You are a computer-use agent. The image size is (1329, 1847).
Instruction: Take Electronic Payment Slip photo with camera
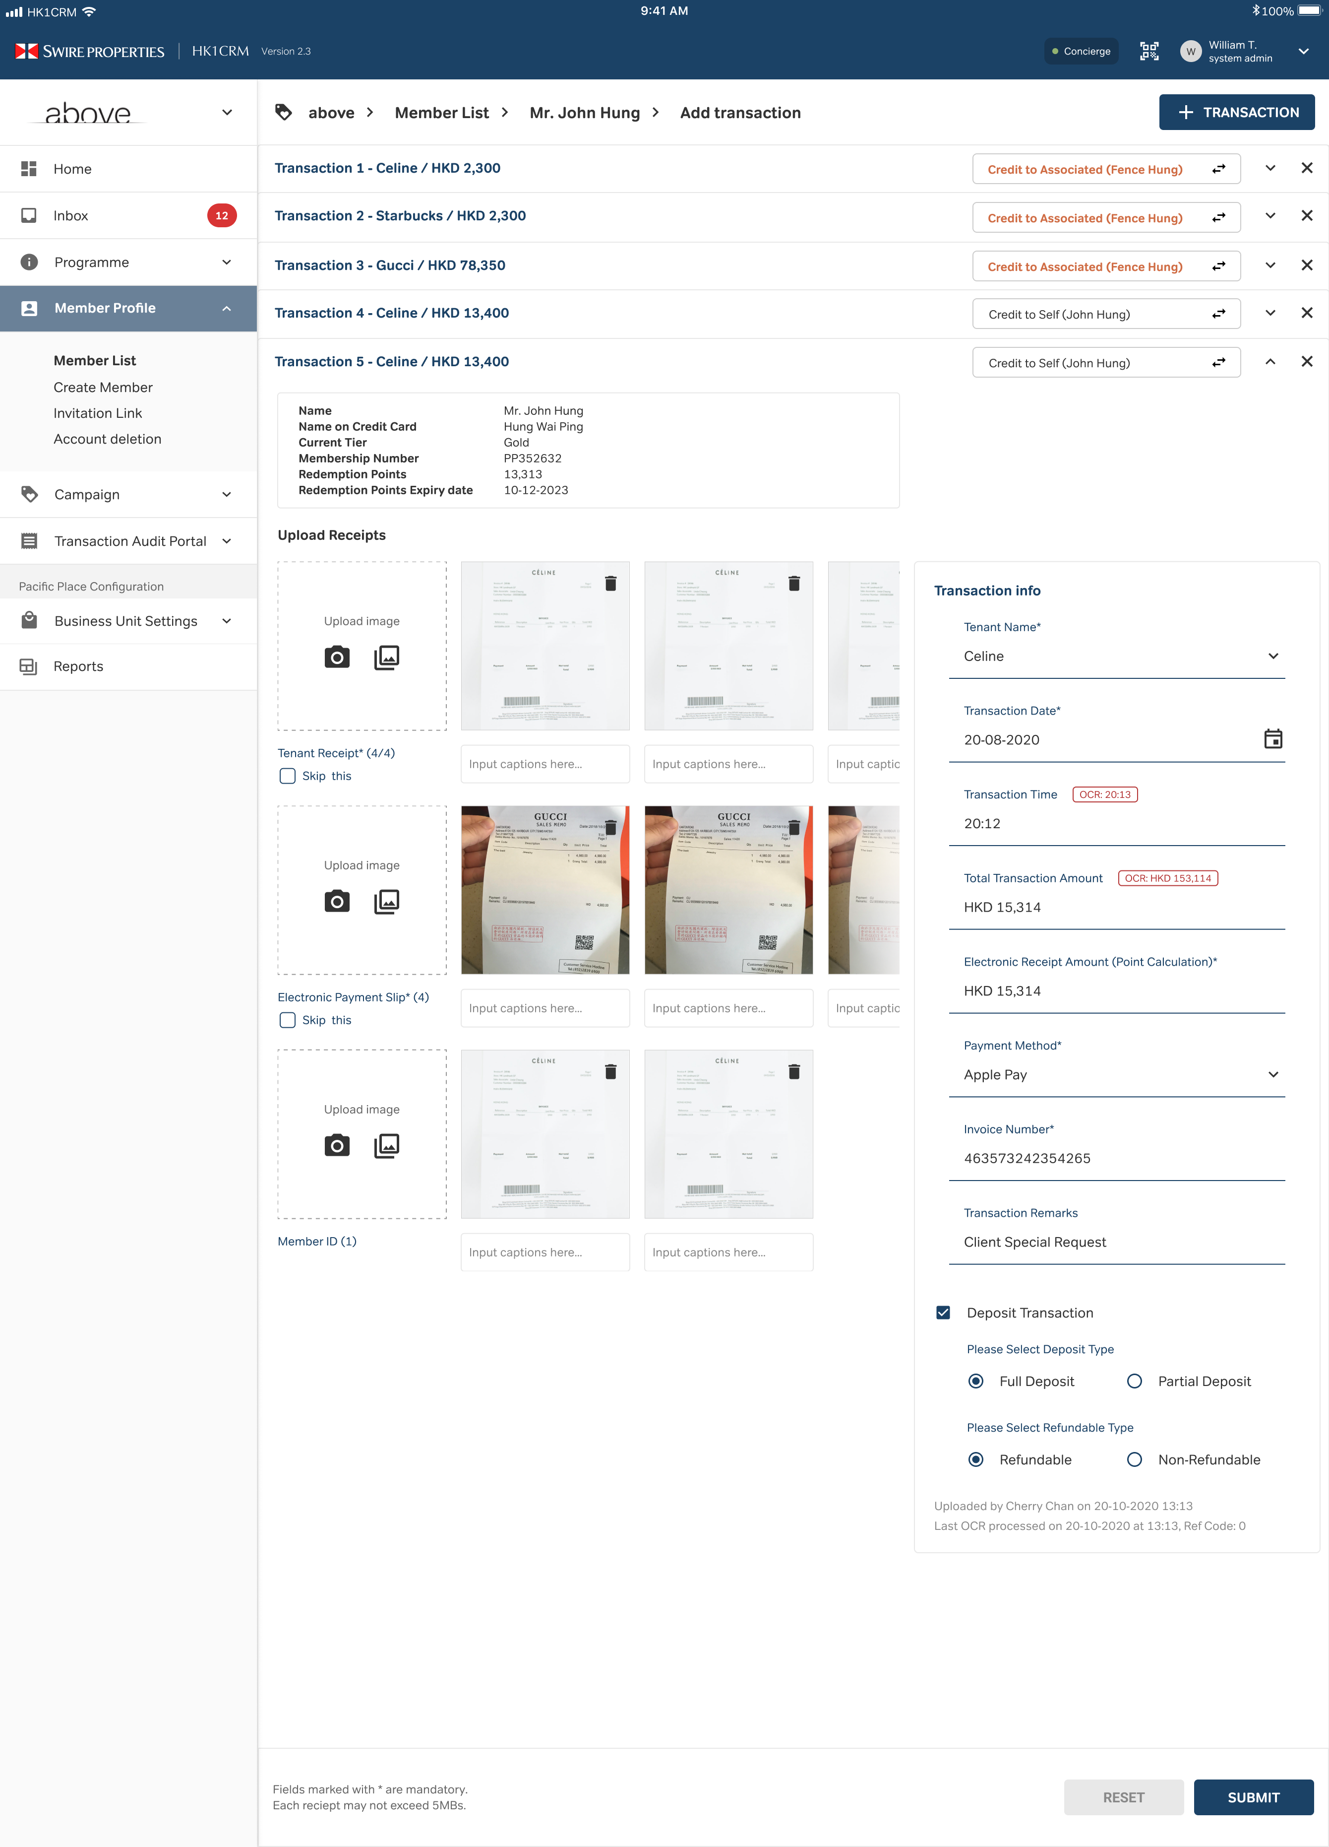(337, 902)
